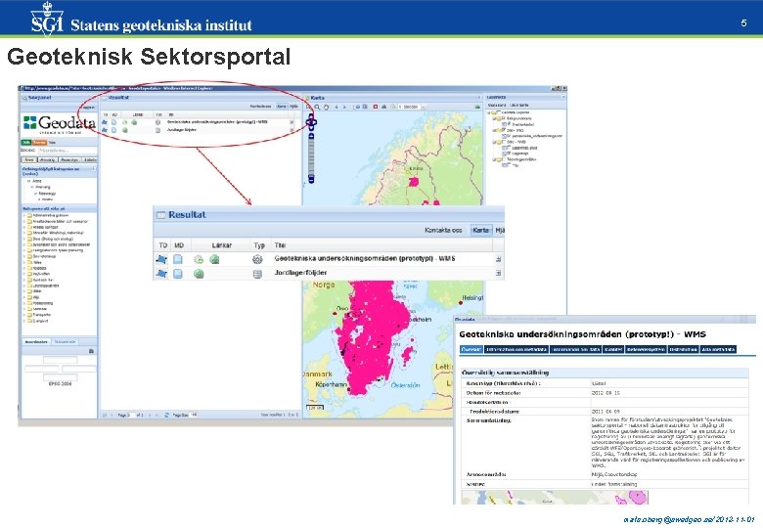The image size is (763, 528).
Task: Open the Information om metadata tab
Action: click(516, 349)
